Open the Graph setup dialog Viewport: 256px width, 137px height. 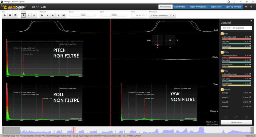point(236,122)
